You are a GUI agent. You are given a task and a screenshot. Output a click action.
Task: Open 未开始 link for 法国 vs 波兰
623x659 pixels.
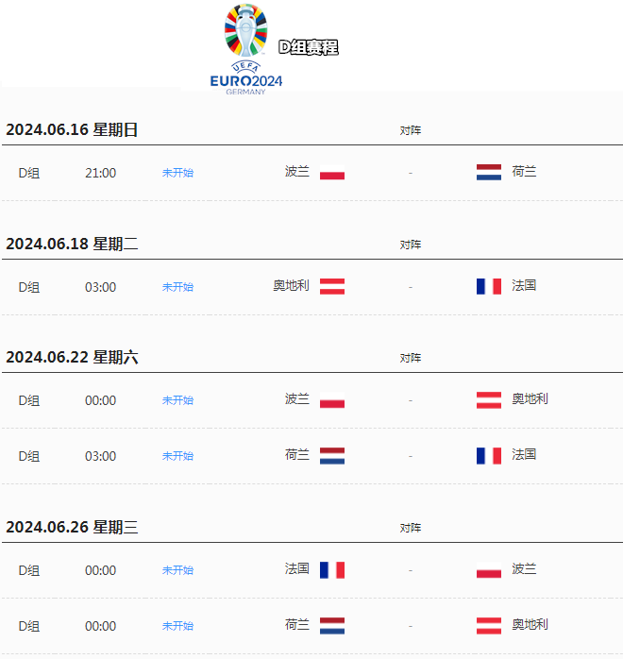pos(177,570)
